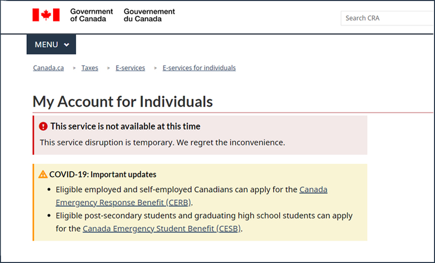The width and height of the screenshot is (435, 263).
Task: Click the Government of Canada wordmark
Action: (92, 15)
